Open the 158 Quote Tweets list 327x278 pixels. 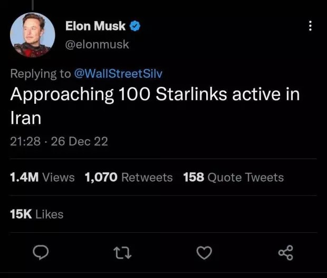[x=233, y=177]
